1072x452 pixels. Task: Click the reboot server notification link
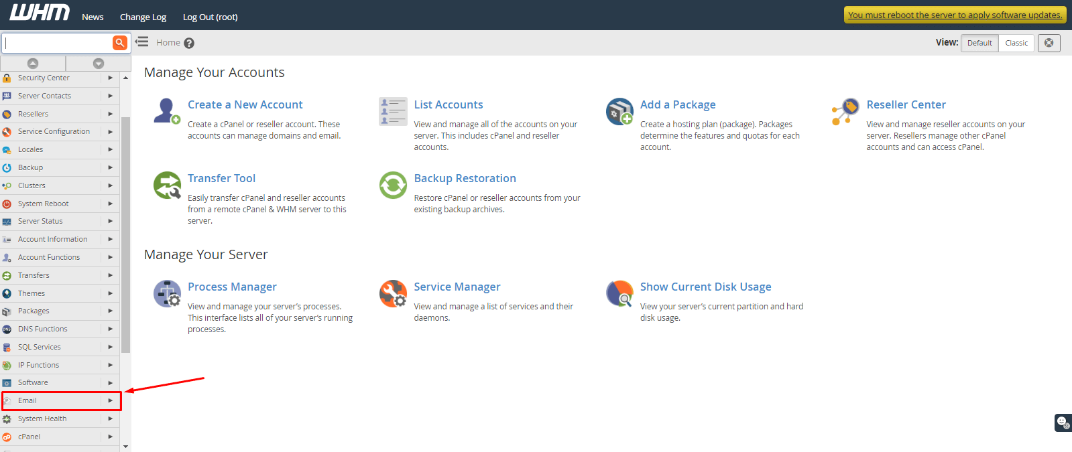(955, 15)
